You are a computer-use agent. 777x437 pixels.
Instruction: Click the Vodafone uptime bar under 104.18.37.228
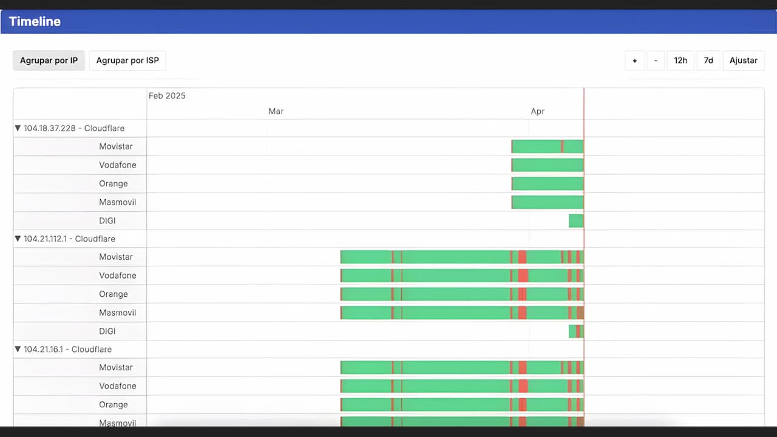coord(546,164)
